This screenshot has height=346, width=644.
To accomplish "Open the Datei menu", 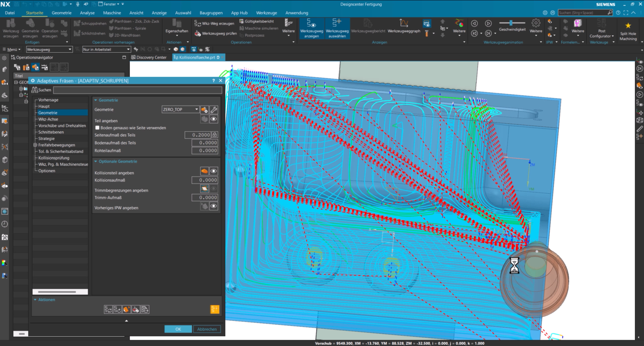I will 10,13.
